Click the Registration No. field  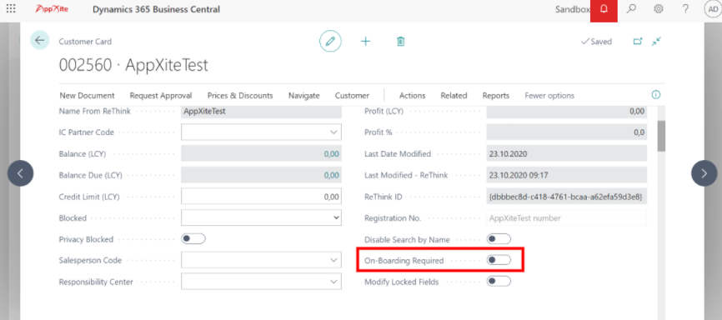point(567,217)
